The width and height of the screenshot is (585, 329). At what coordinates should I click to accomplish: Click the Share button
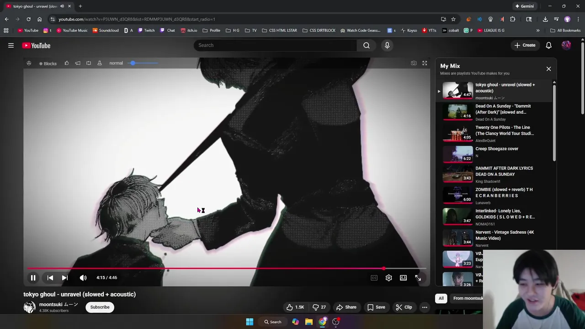[346, 307]
